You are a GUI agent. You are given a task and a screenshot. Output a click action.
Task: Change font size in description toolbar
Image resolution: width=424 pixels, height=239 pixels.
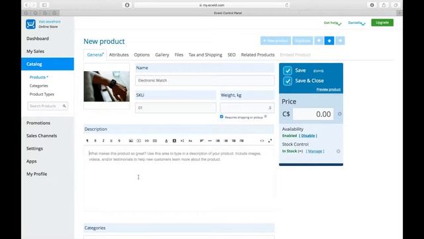click(182, 141)
